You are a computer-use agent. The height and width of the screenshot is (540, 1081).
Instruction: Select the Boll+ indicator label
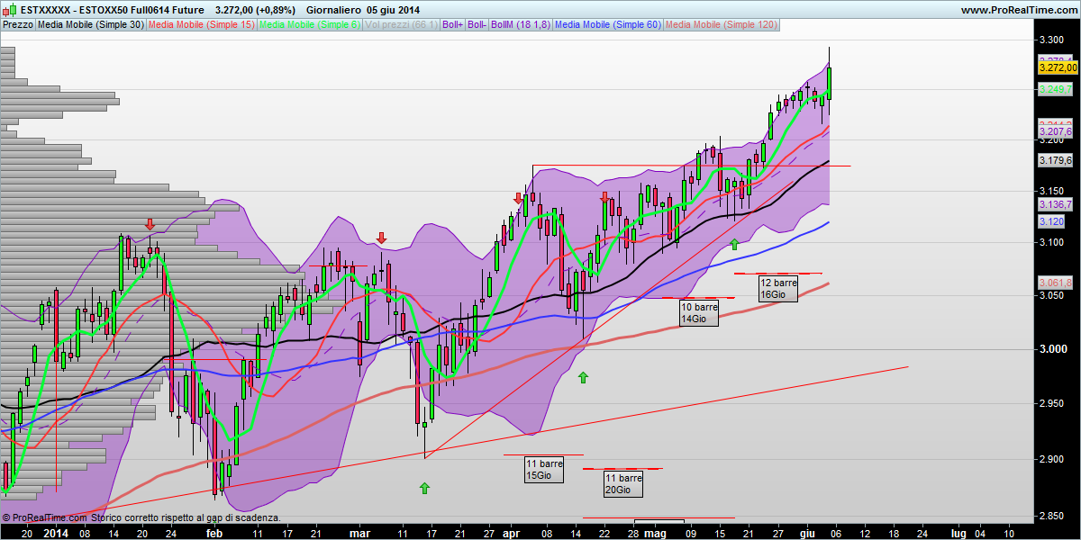point(452,25)
